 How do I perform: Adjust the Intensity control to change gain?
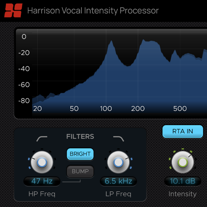pos(182,162)
